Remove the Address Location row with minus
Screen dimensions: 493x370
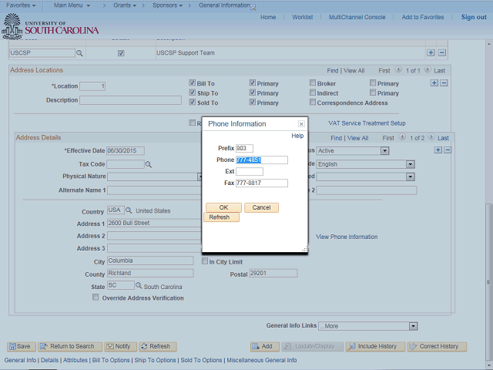click(x=444, y=83)
